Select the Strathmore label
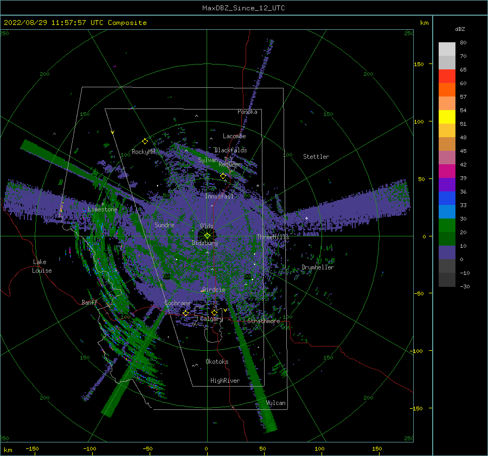Image resolution: width=488 pixels, height=456 pixels. (264, 321)
